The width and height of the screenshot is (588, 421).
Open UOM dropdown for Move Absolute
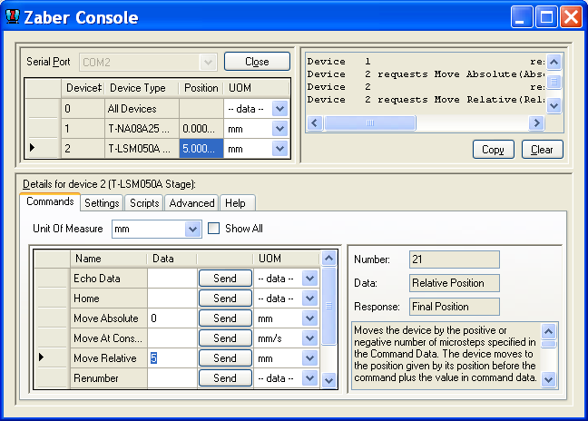309,318
